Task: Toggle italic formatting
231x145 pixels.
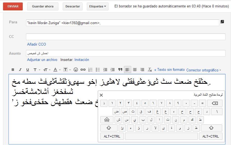Action: coord(20,70)
